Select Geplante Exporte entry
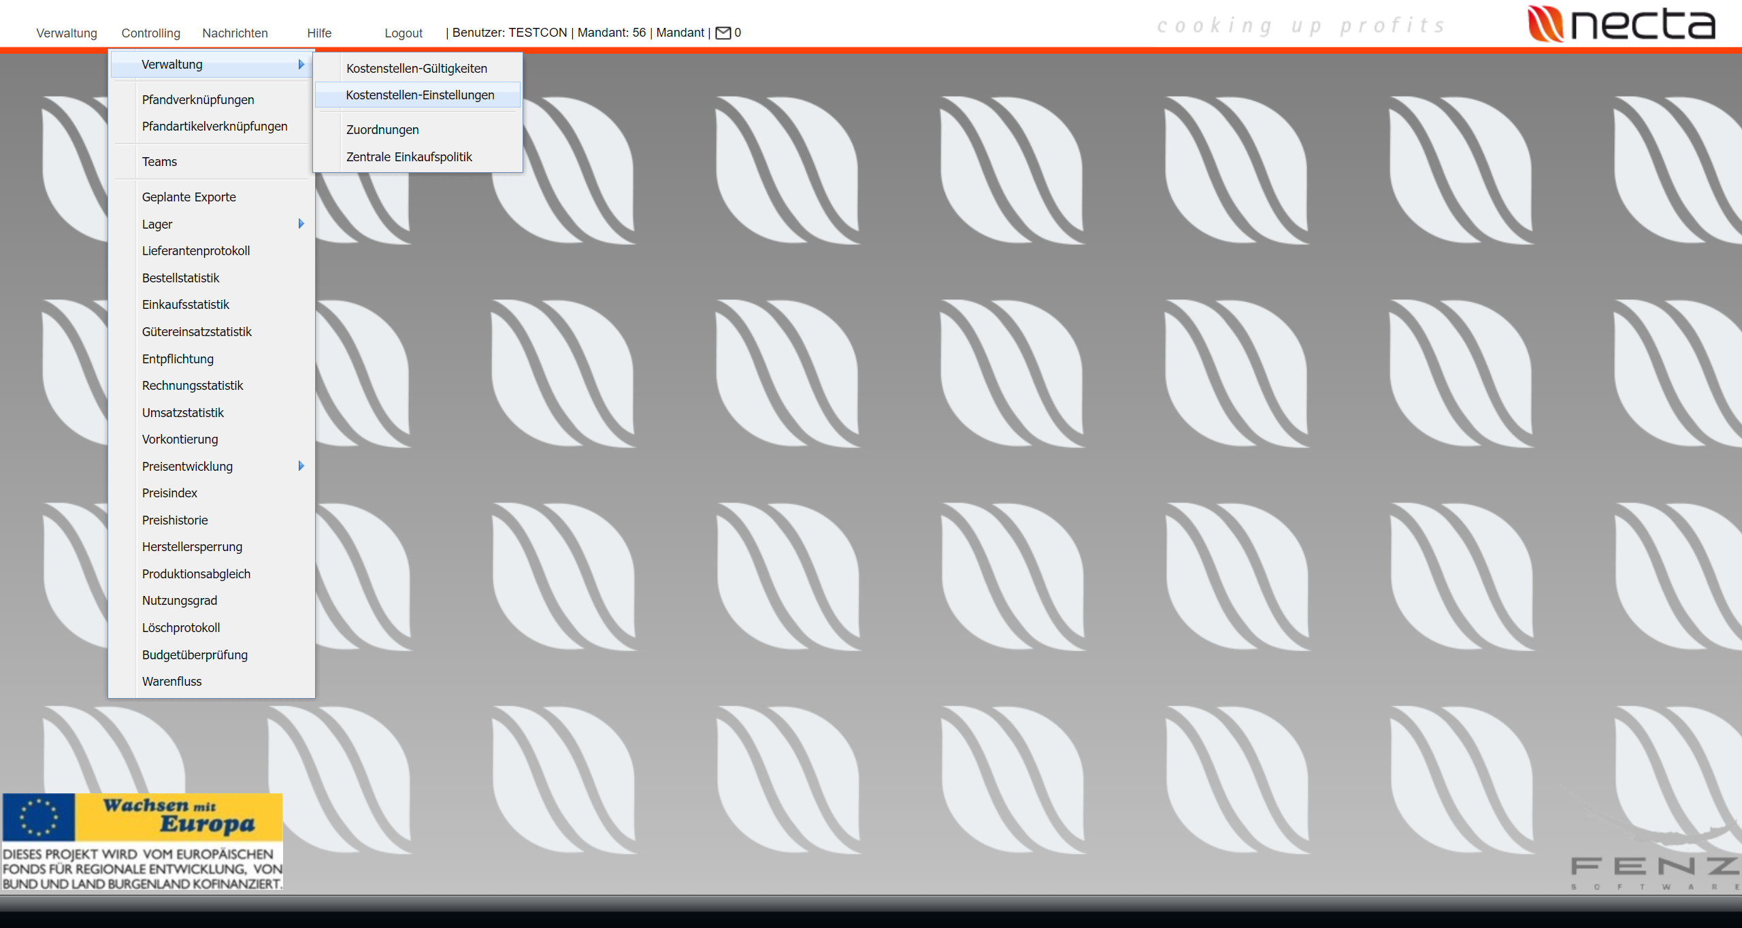This screenshot has width=1742, height=928. pyautogui.click(x=189, y=197)
